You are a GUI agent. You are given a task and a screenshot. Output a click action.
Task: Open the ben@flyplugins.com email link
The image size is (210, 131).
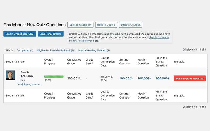tap(29, 84)
